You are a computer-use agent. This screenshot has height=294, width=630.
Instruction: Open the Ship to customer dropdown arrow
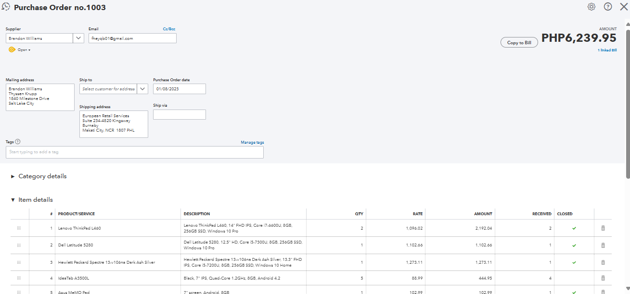tap(142, 89)
